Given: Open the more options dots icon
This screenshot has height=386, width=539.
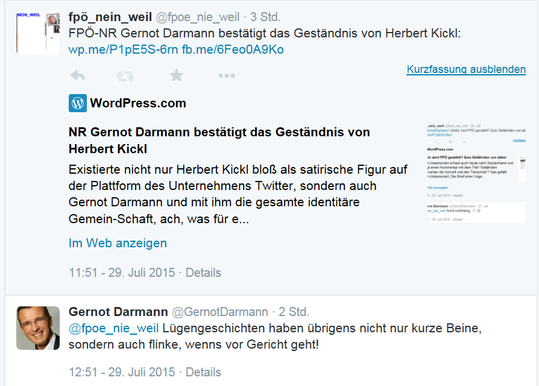Looking at the screenshot, I should [227, 75].
